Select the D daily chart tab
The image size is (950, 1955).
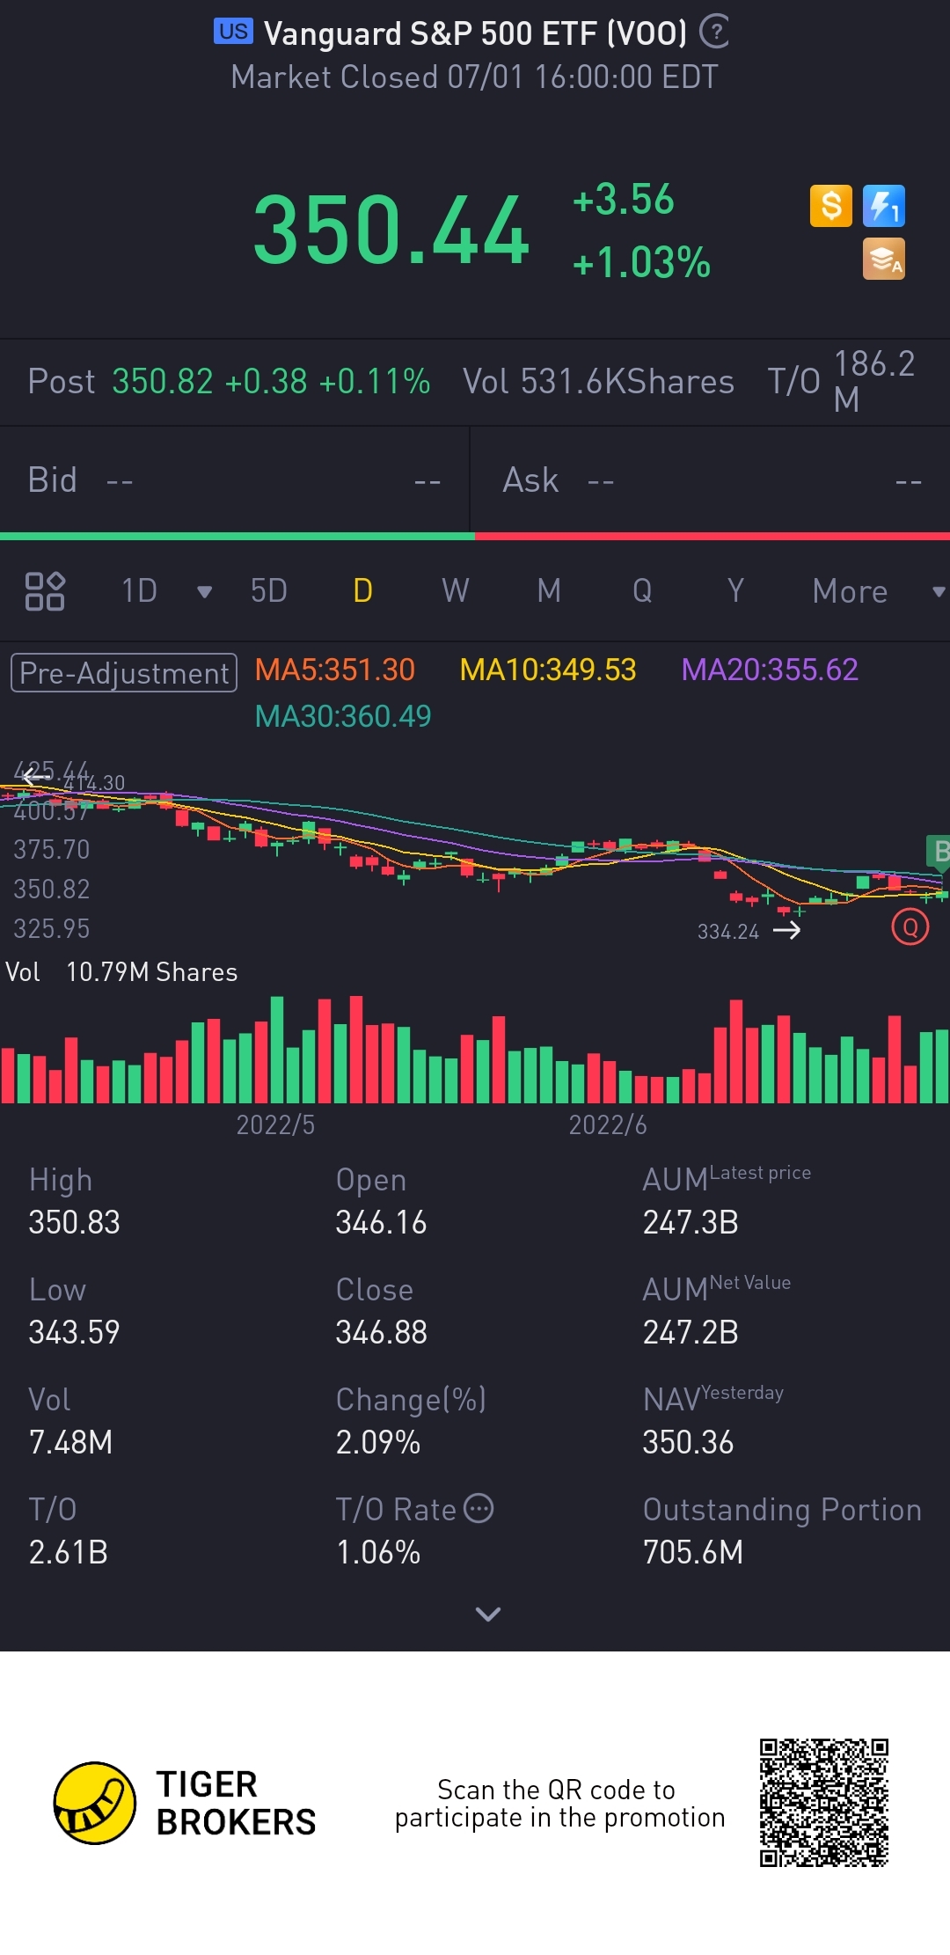pyautogui.click(x=362, y=591)
